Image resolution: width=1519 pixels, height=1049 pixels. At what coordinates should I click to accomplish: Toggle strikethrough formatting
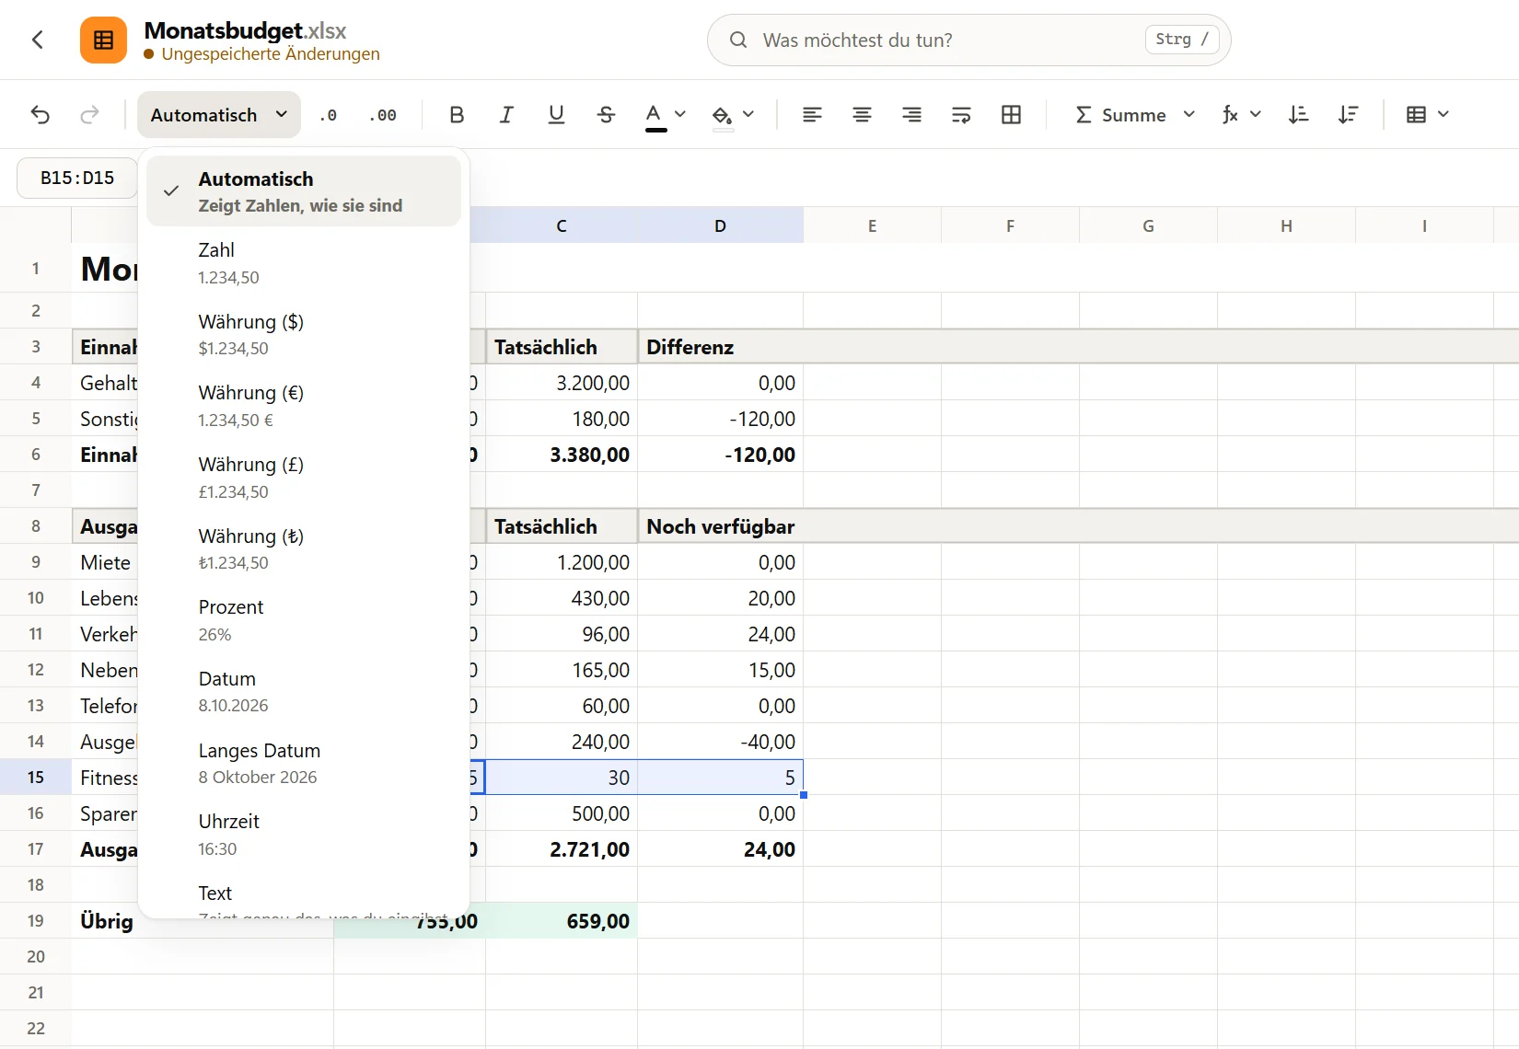click(x=606, y=115)
